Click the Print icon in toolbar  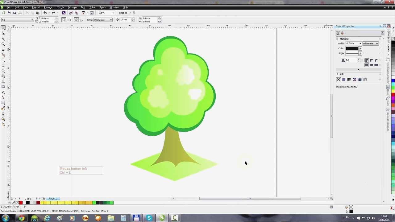20,13
